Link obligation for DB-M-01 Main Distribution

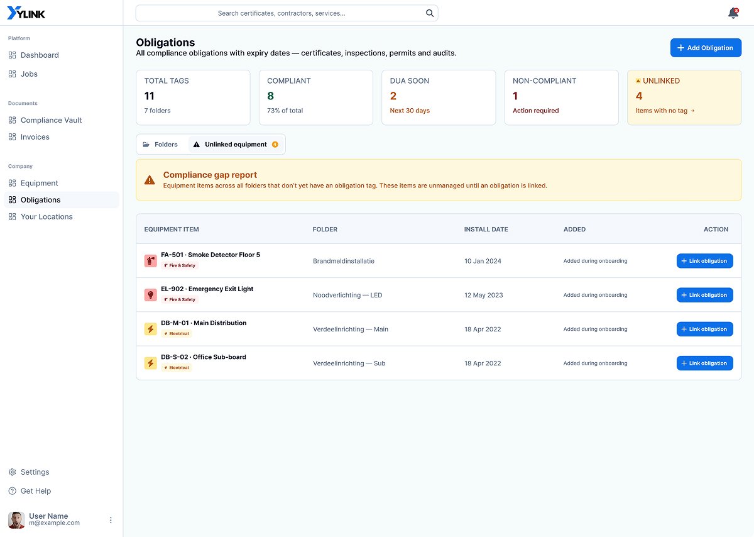click(704, 329)
